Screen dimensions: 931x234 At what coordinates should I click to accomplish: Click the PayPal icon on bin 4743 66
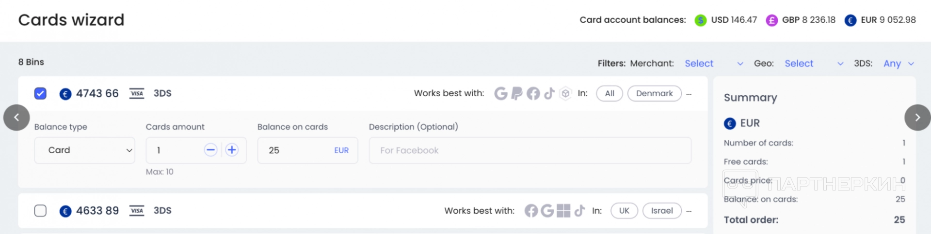click(x=517, y=93)
